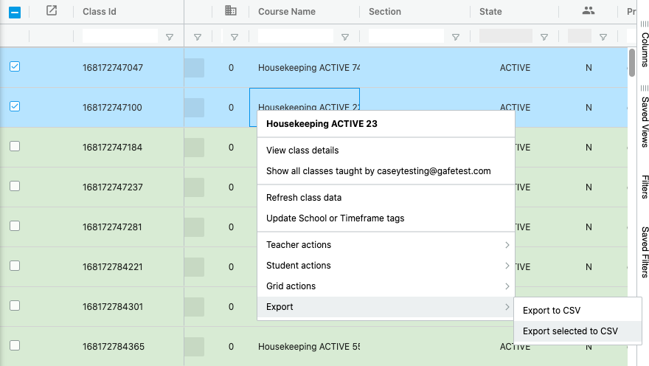Open the Section column filter icon
The height and width of the screenshot is (366, 649).
[x=456, y=37]
